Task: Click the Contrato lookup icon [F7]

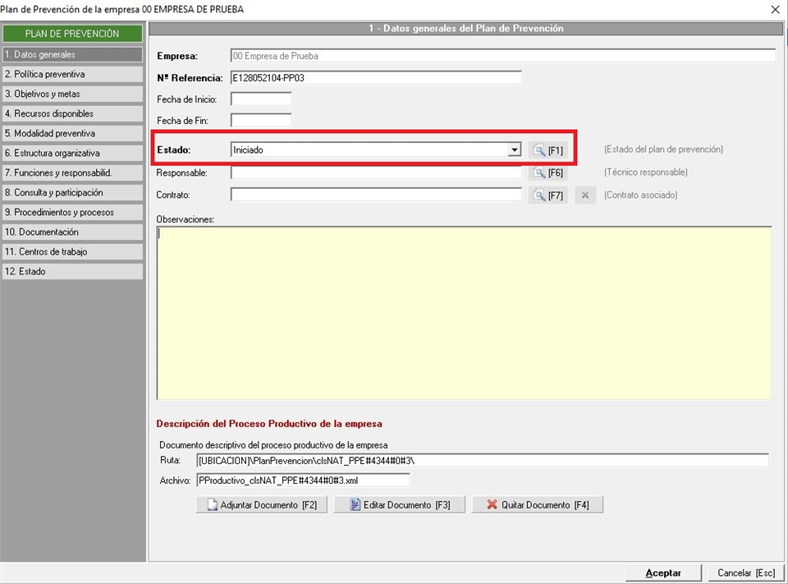Action: coord(547,195)
